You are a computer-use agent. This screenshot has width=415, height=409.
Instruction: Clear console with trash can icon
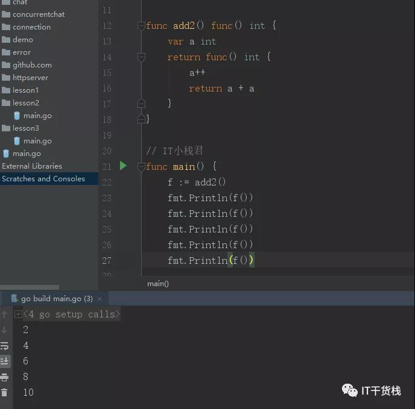tap(4, 393)
